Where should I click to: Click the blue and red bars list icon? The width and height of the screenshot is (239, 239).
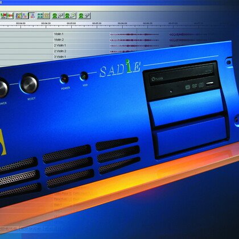pos(25,15)
